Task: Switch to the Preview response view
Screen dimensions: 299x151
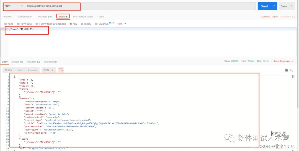Action: [32, 70]
